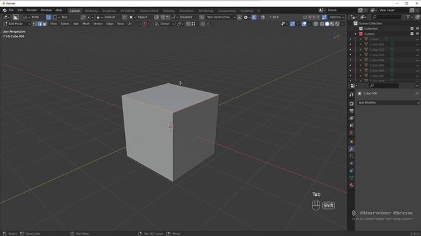This screenshot has width=421, height=236.
Task: Open the Options dropdown in viewport header
Action: pos(337,17)
